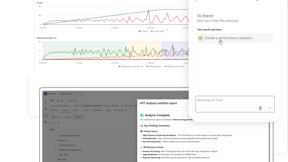The width and height of the screenshot is (288, 162).
Task: Click the attachment paperclip icon in chat
Action: (260, 108)
